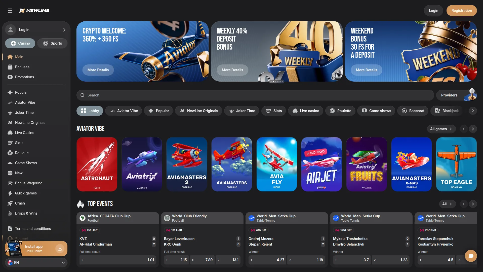This screenshot has height=272, width=483.
Task: Click the Main home icon in sidebar
Action: pos(10,57)
